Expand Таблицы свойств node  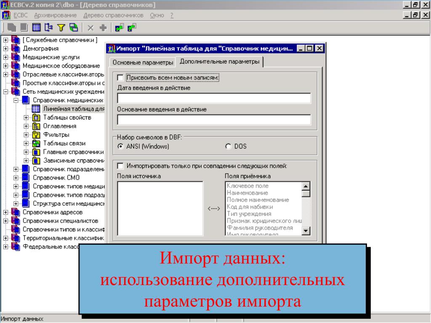(x=26, y=118)
